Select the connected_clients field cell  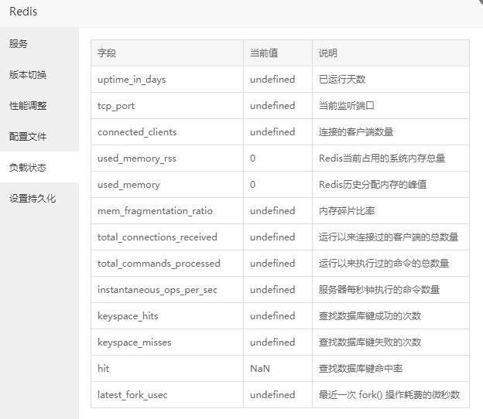pyautogui.click(x=167, y=132)
